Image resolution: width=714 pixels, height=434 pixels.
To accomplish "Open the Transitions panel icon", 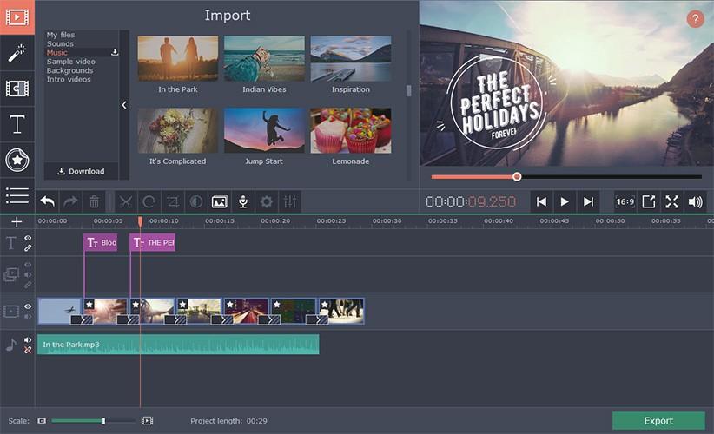I will [17, 89].
